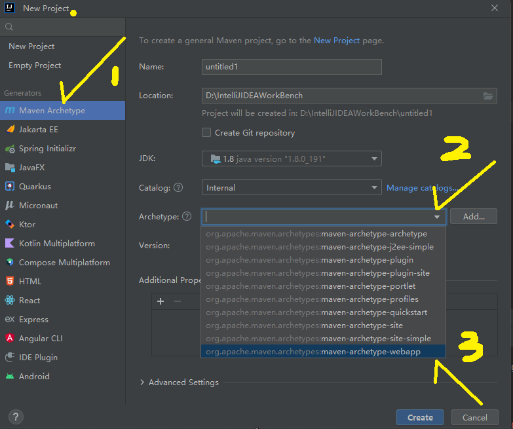This screenshot has height=429, width=513.
Task: Expand the Advanced Settings section
Action: [142, 382]
